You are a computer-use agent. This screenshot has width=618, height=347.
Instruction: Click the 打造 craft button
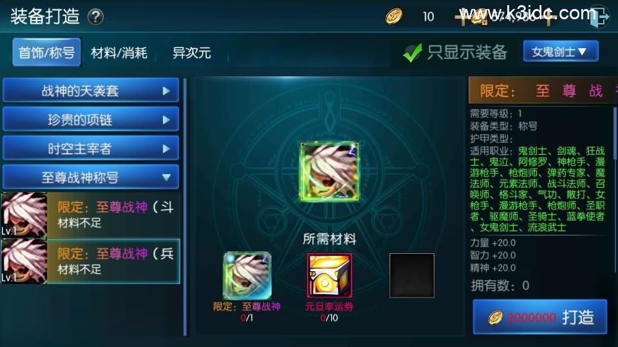540,317
